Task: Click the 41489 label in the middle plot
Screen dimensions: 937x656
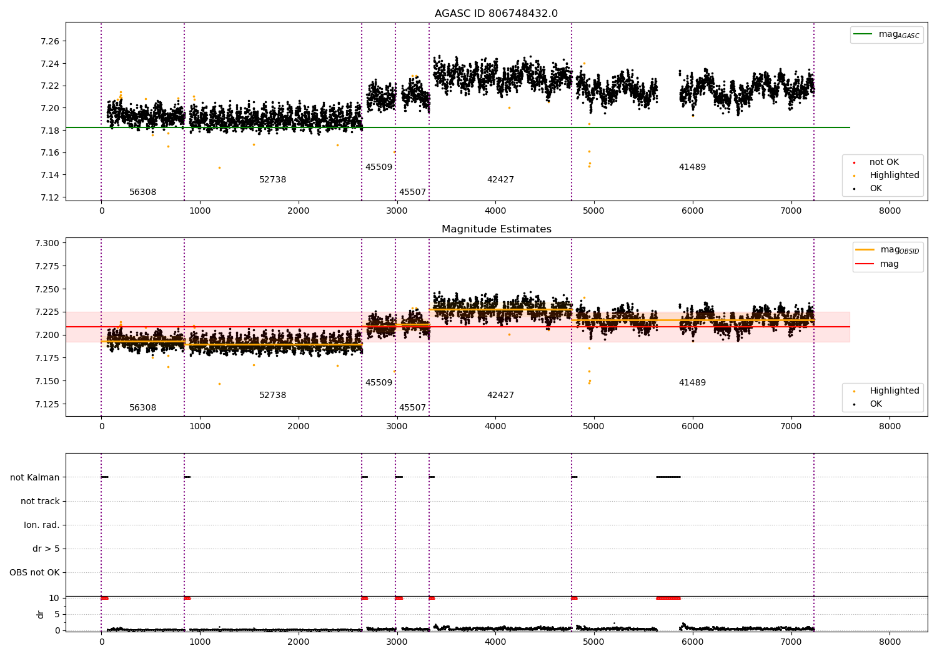Action: tap(692, 383)
